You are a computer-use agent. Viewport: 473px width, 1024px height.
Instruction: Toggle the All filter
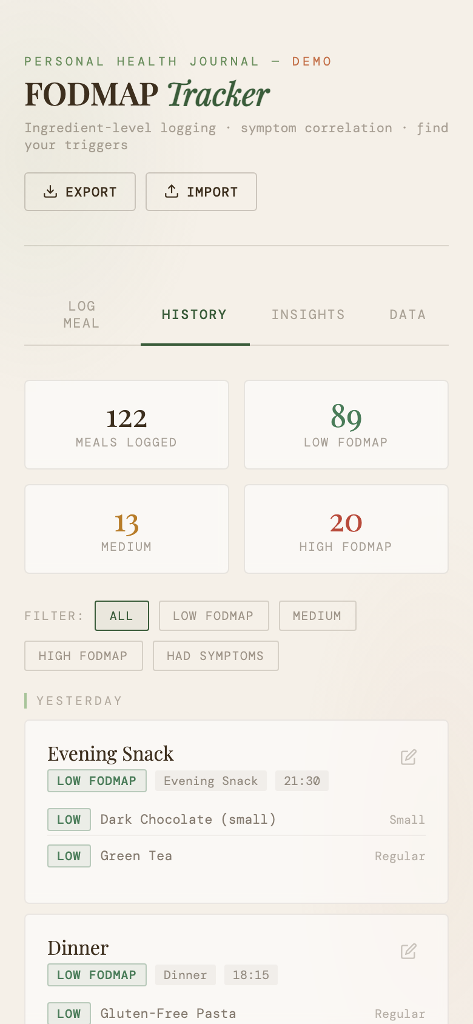121,616
